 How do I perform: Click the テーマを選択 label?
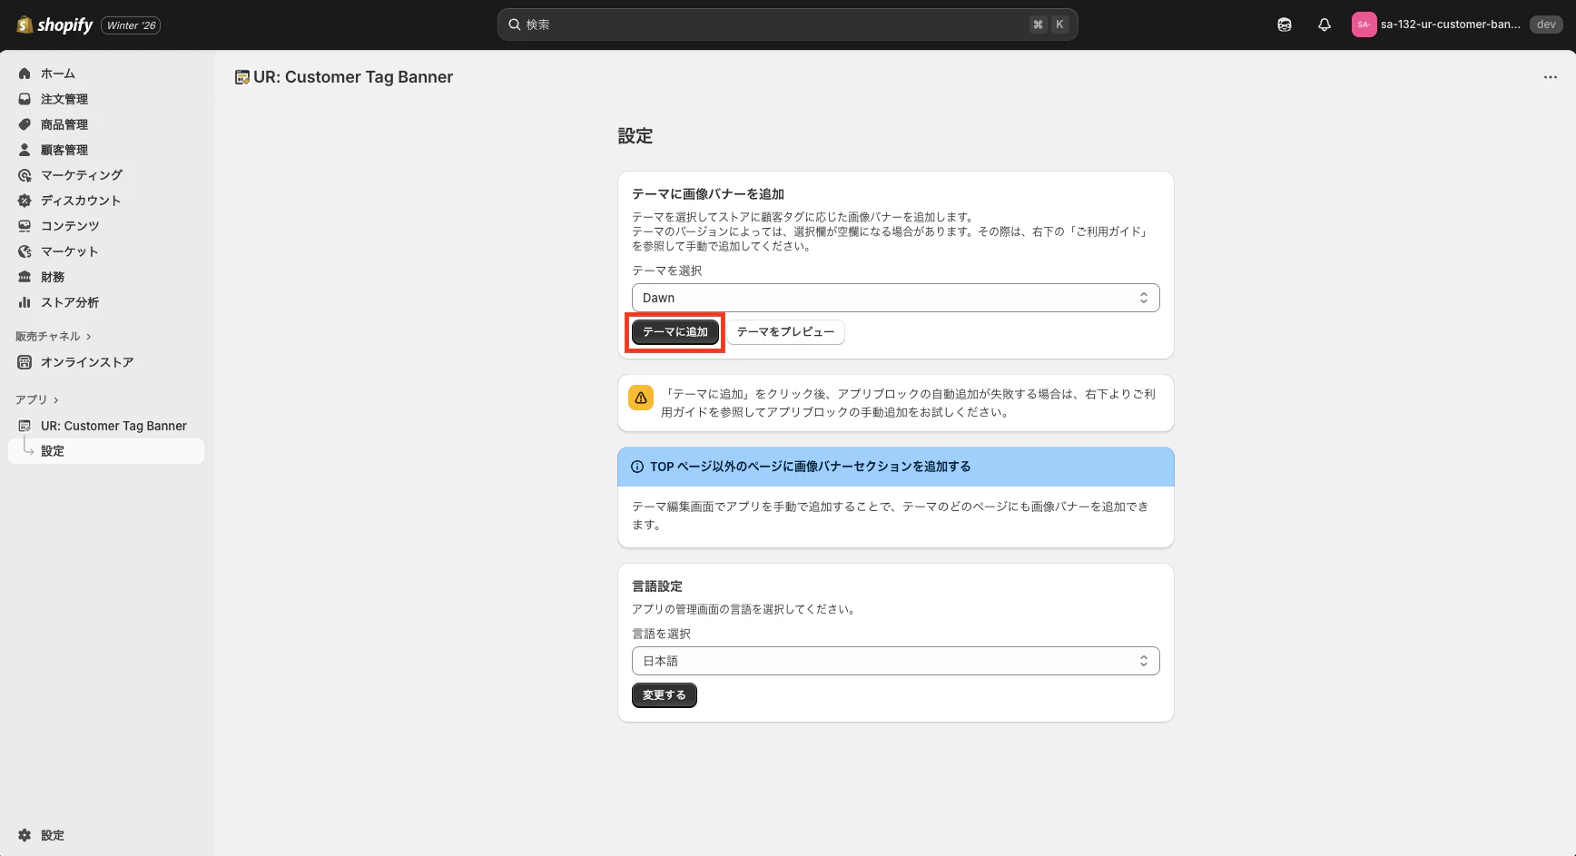[x=667, y=271]
